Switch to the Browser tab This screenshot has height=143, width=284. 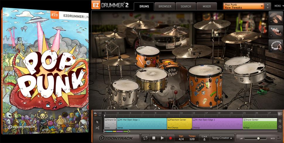[165, 6]
